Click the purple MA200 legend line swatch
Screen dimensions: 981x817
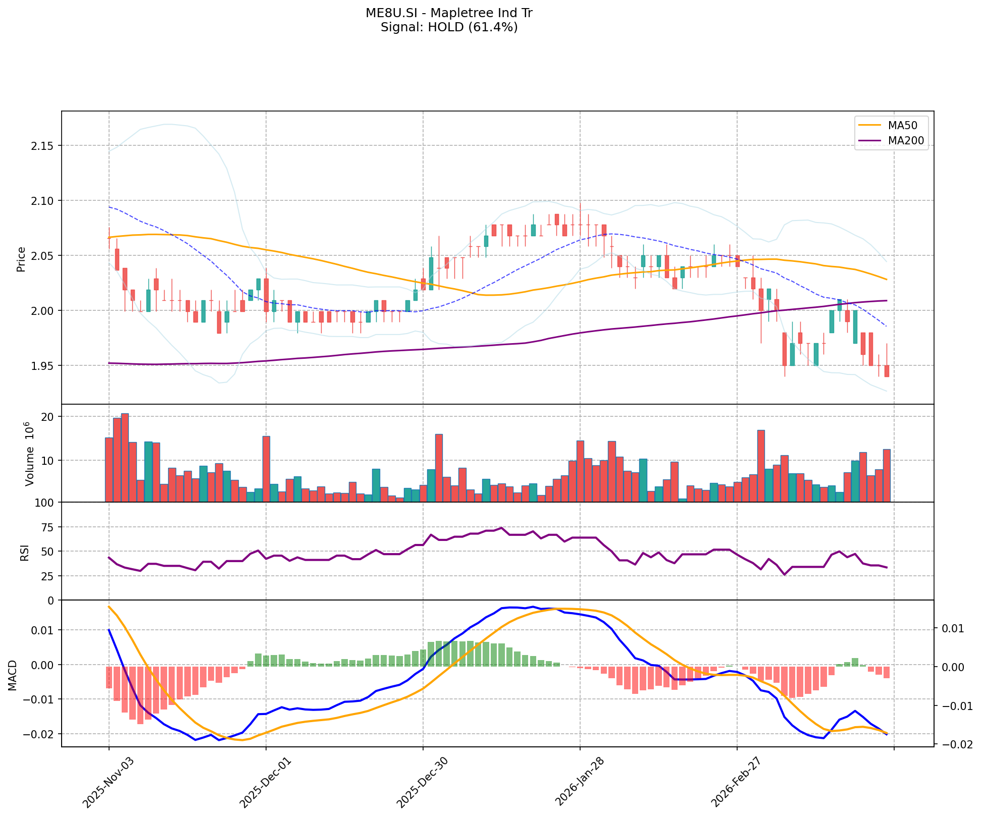tap(869, 141)
